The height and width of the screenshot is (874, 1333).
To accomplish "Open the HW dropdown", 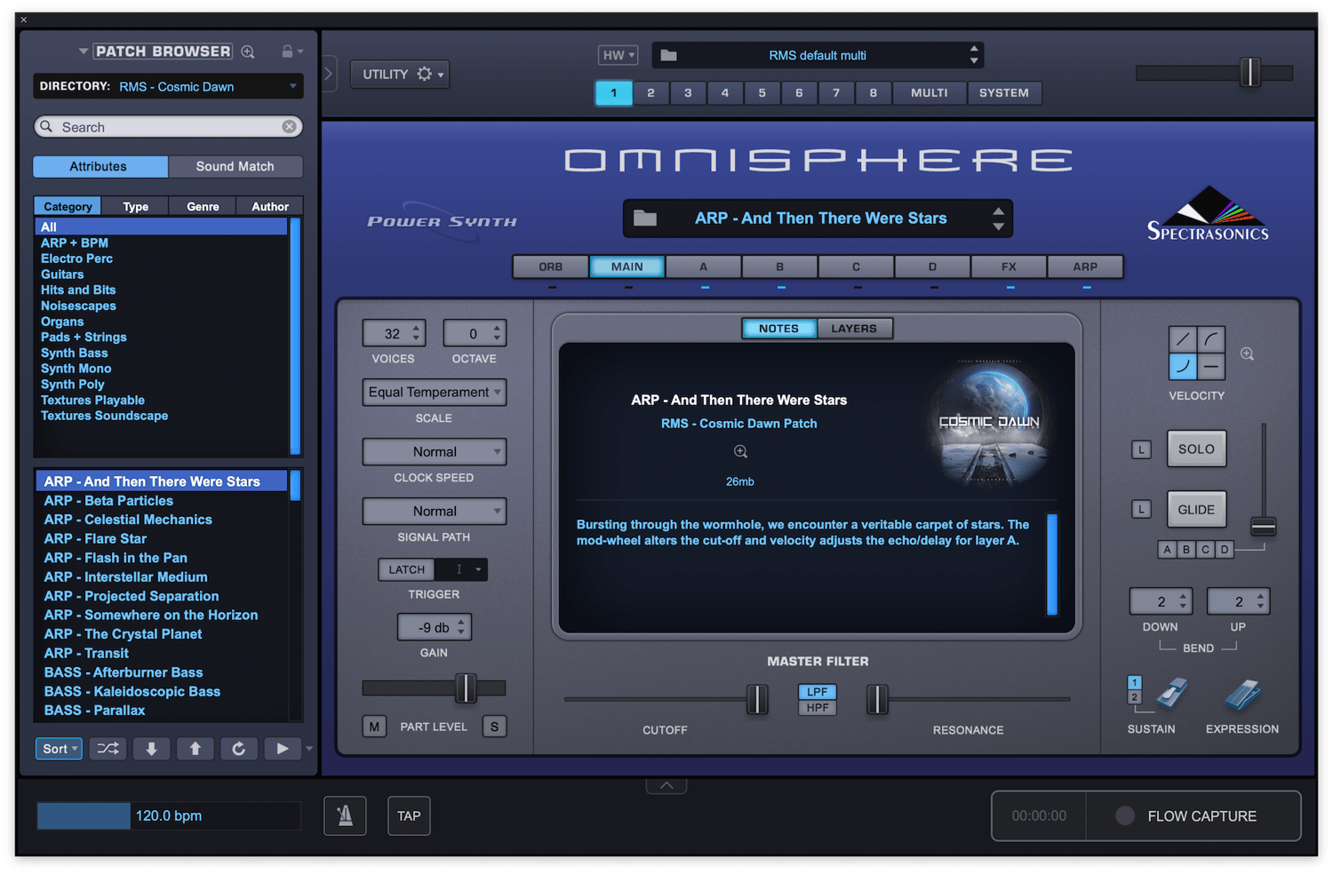I will [619, 55].
